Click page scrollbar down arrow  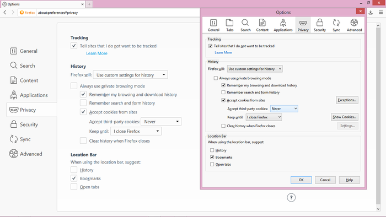point(378,209)
